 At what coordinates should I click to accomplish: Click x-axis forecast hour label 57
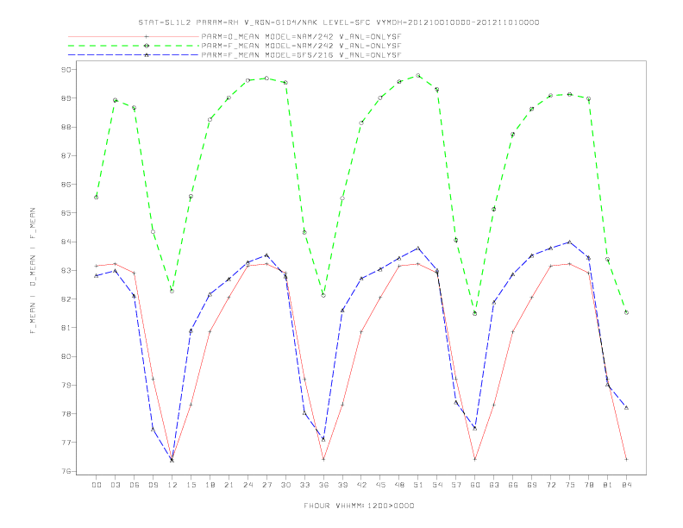pyautogui.click(x=456, y=485)
